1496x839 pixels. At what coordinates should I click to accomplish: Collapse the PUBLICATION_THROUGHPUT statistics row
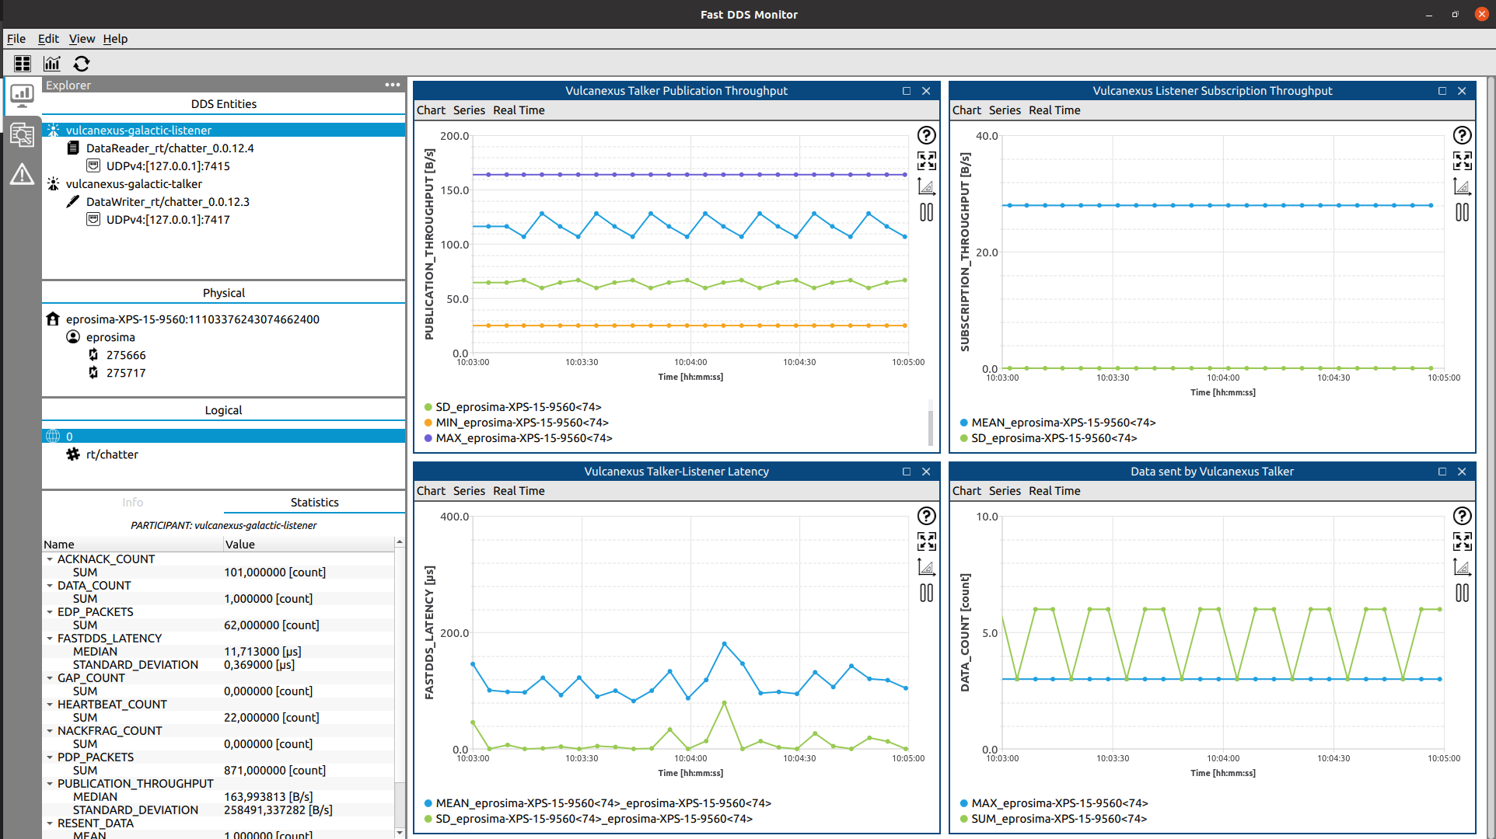pos(50,784)
